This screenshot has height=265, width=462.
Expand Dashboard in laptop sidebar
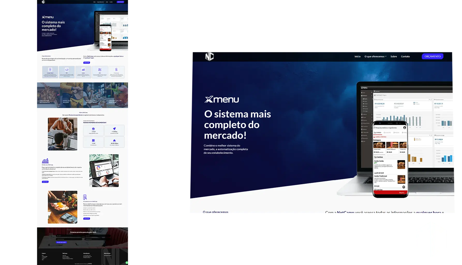366,95
